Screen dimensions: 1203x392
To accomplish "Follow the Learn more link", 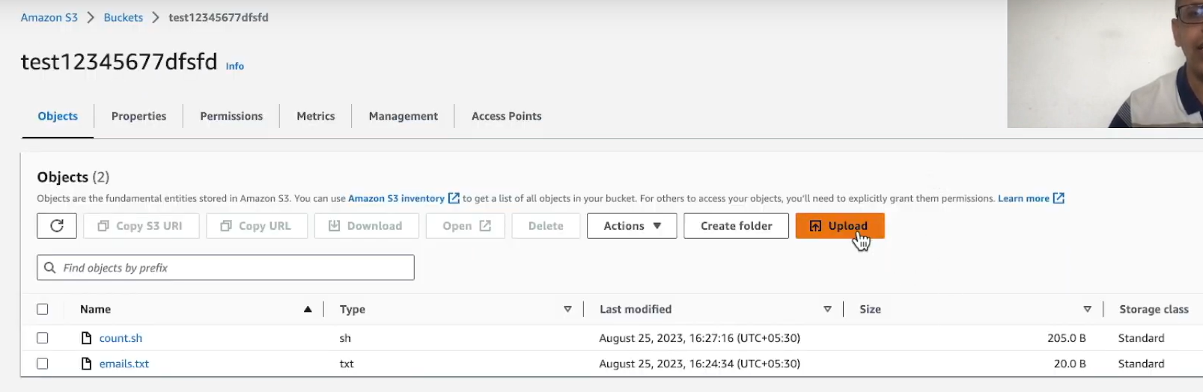I will (x=1023, y=198).
